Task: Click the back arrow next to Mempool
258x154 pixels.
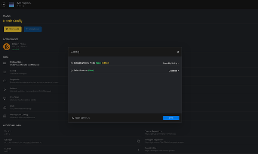Action: (x=4, y=5)
